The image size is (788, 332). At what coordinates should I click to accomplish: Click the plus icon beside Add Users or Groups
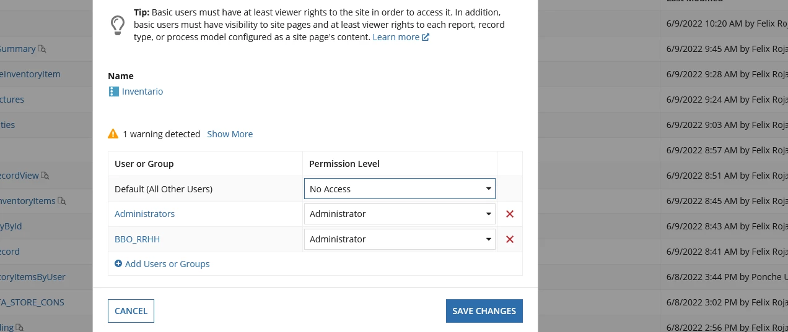coord(118,263)
